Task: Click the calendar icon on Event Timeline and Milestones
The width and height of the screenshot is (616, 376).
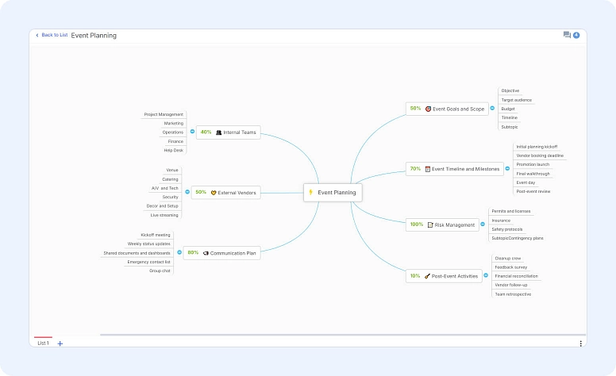Action: pos(428,169)
